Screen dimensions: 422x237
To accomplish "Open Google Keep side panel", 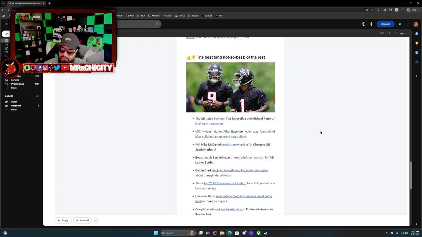I will point(417,43).
